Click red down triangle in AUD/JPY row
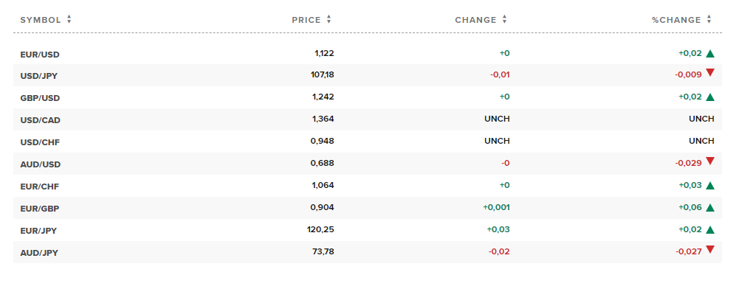Screen dimensions: 739x289 click(x=710, y=249)
